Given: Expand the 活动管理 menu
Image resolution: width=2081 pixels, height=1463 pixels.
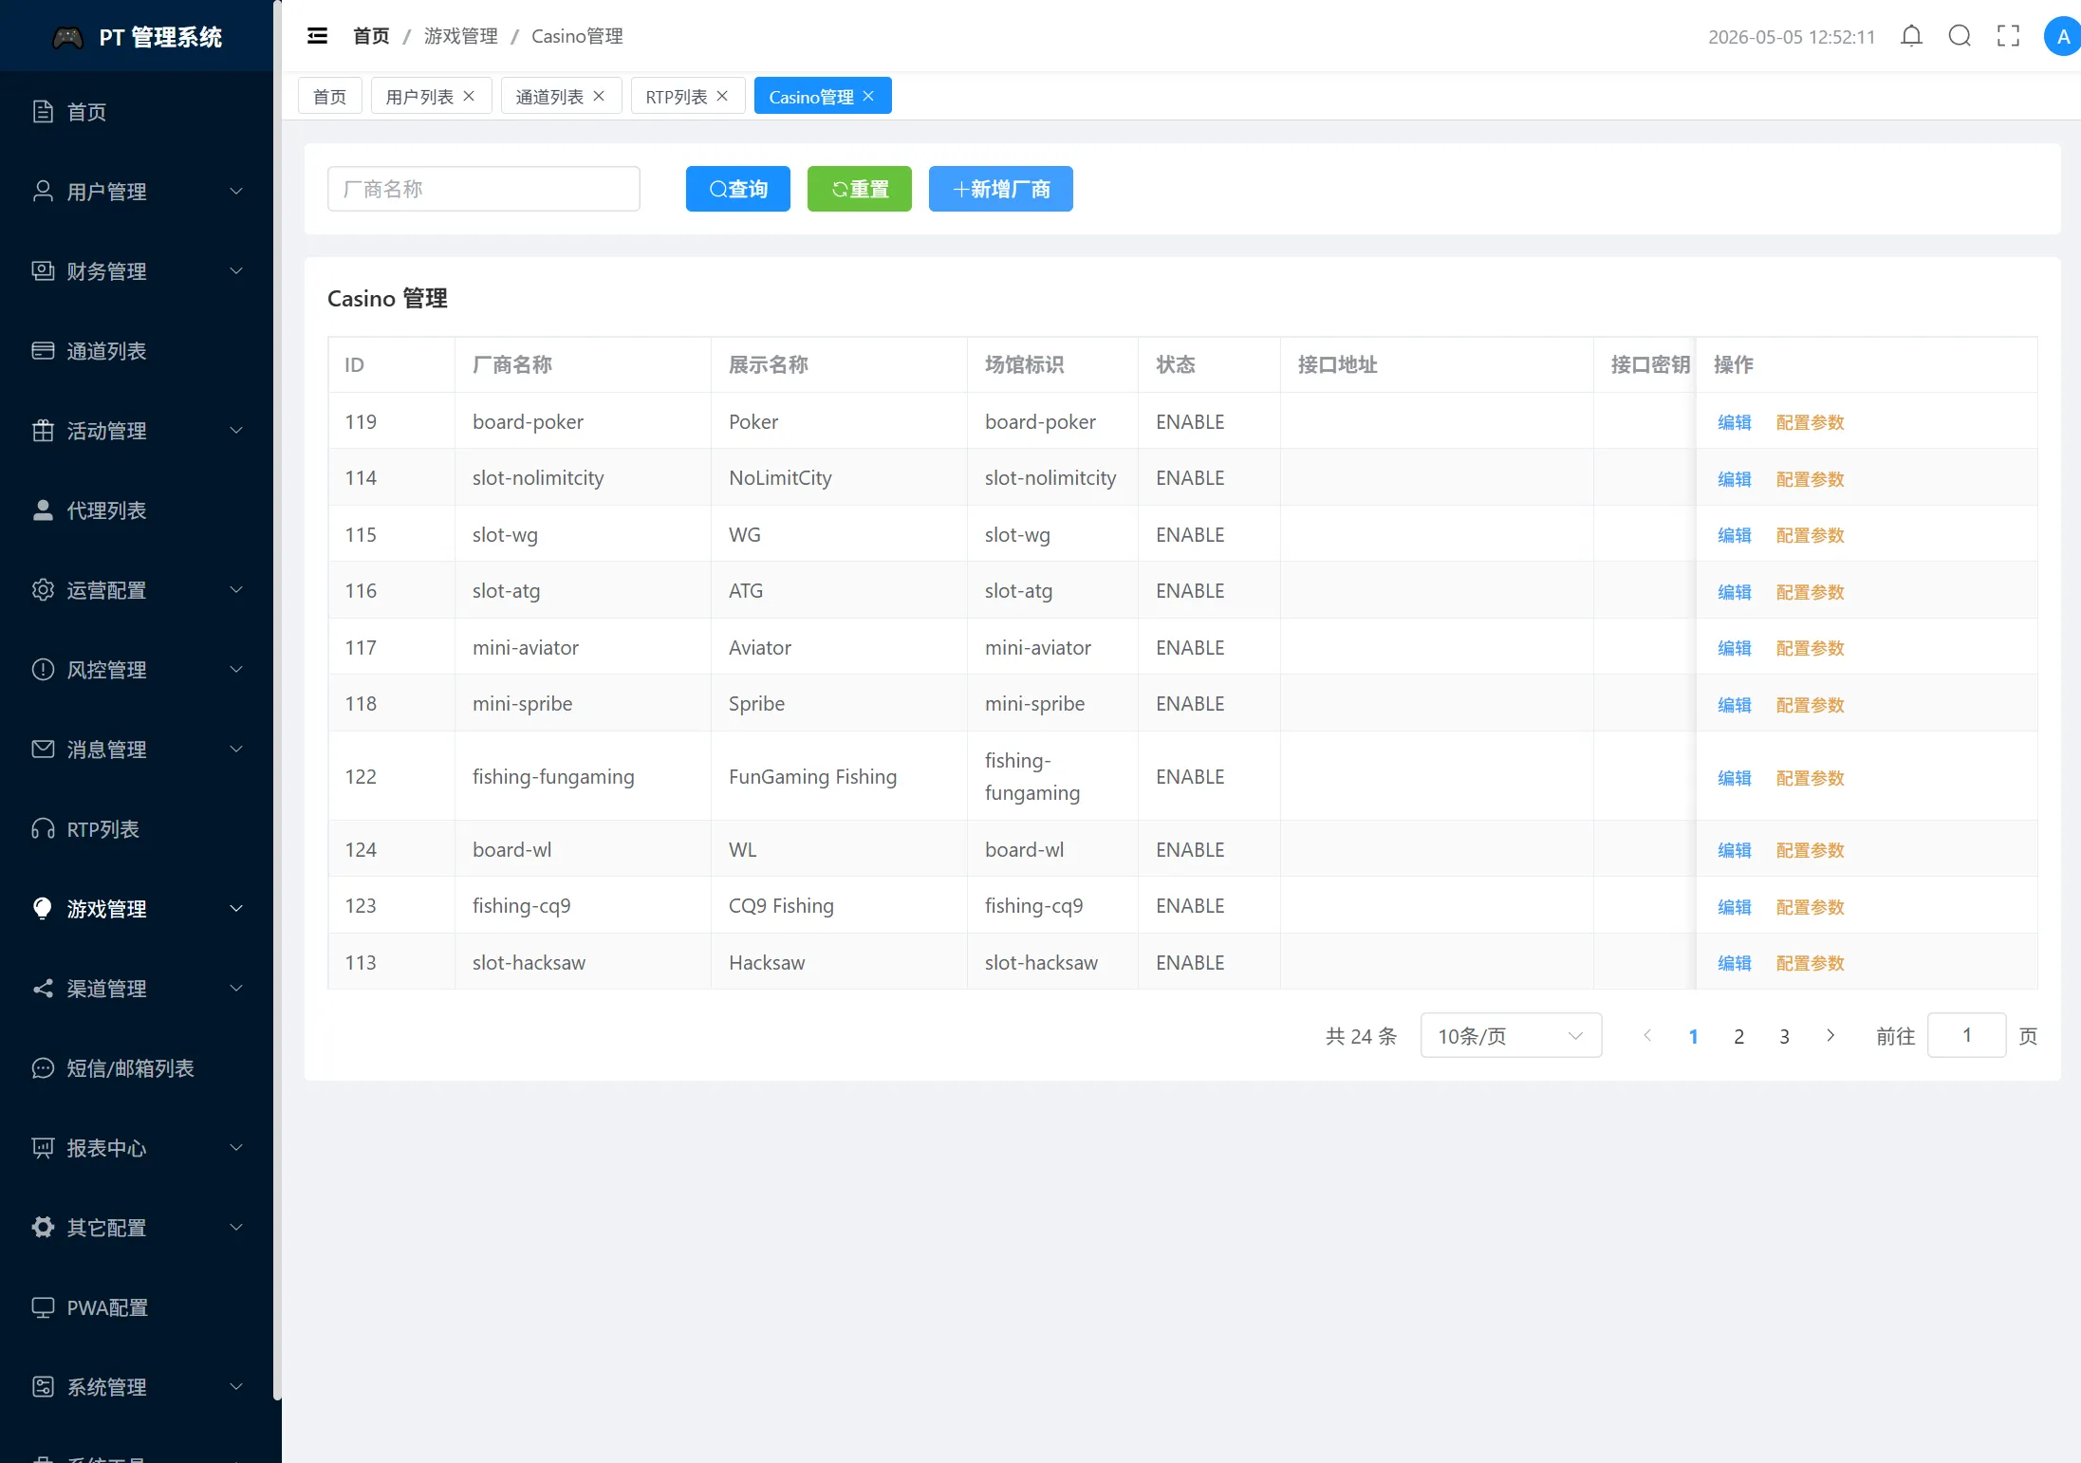Looking at the screenshot, I should tap(137, 430).
